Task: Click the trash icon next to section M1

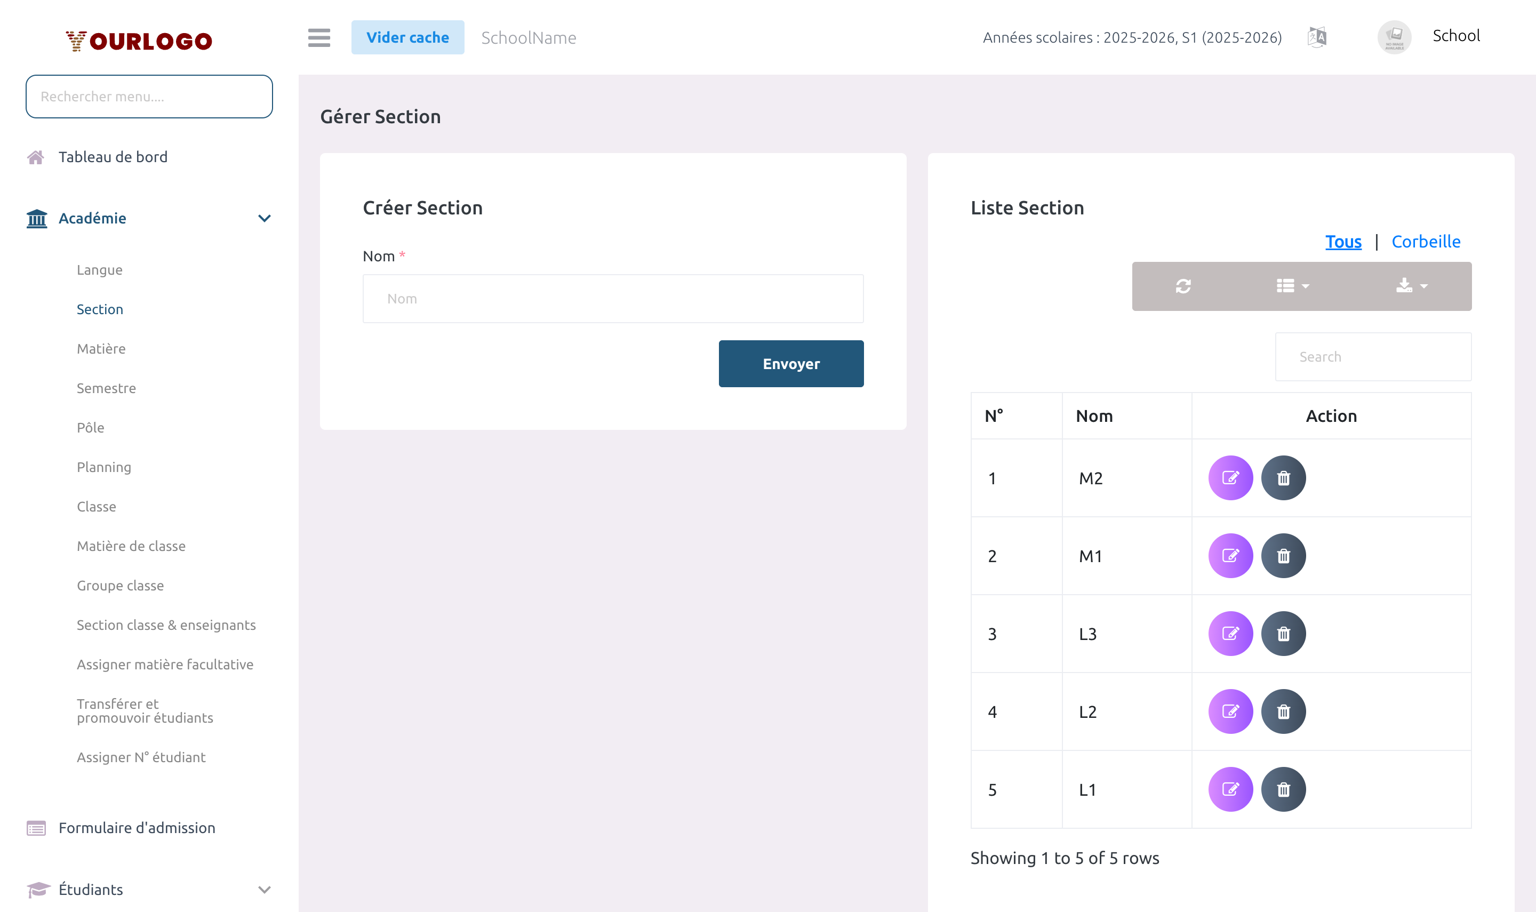Action: [x=1283, y=555]
